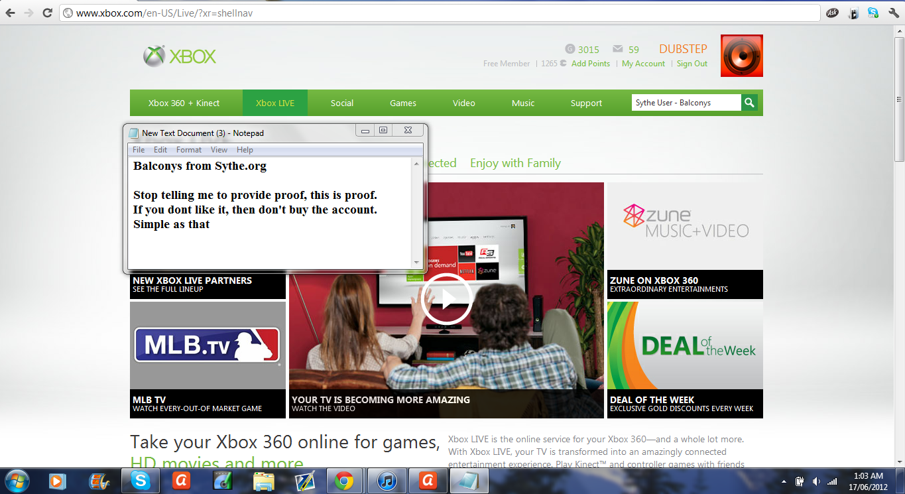This screenshot has width=905, height=494.
Task: Play the video with the play button
Action: [x=446, y=299]
